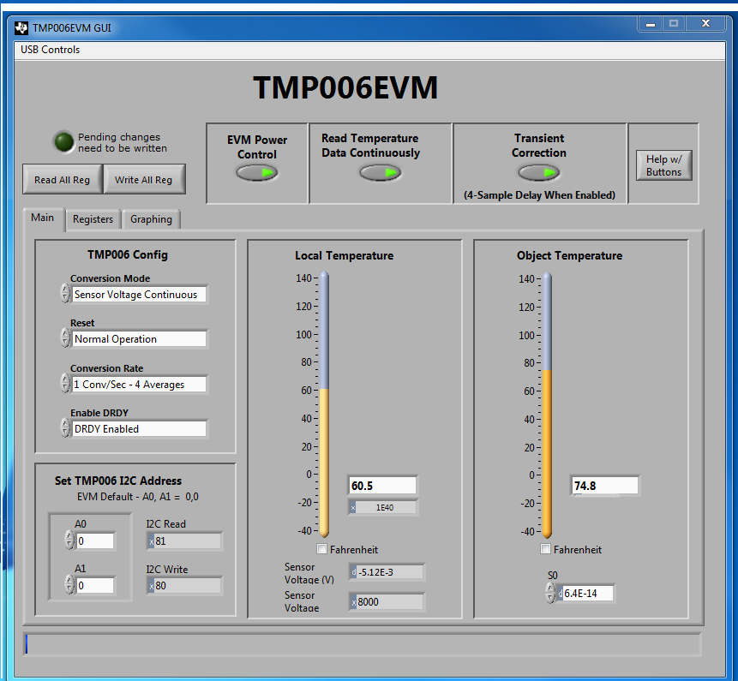Image resolution: width=738 pixels, height=681 pixels.
Task: Click the '4-Sample Delay When Enabled' note
Action: tap(539, 194)
